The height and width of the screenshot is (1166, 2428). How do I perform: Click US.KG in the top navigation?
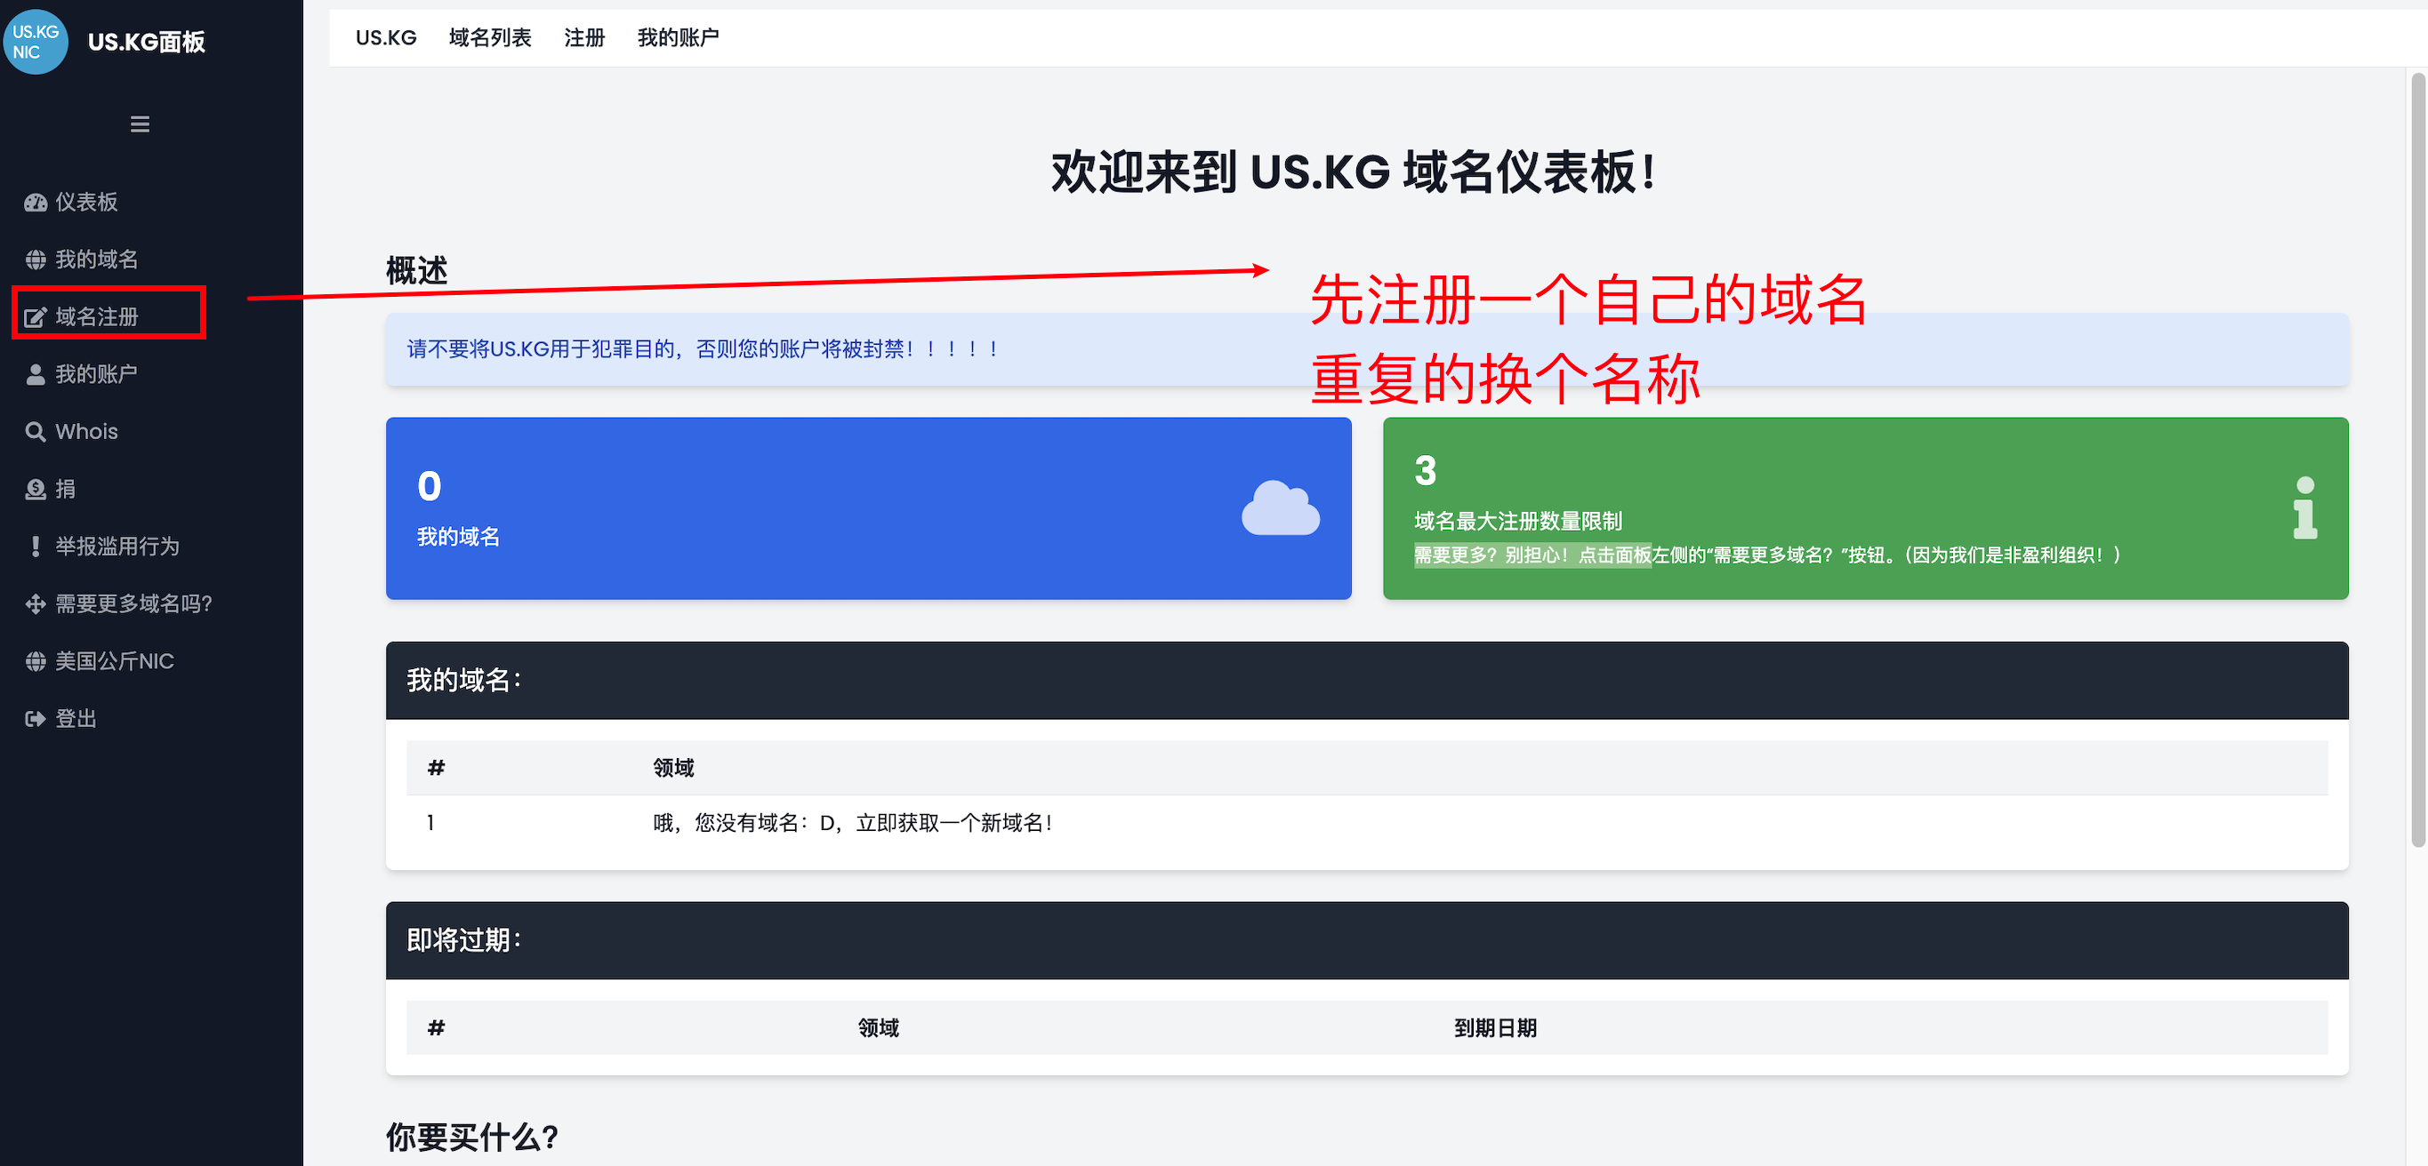[387, 37]
